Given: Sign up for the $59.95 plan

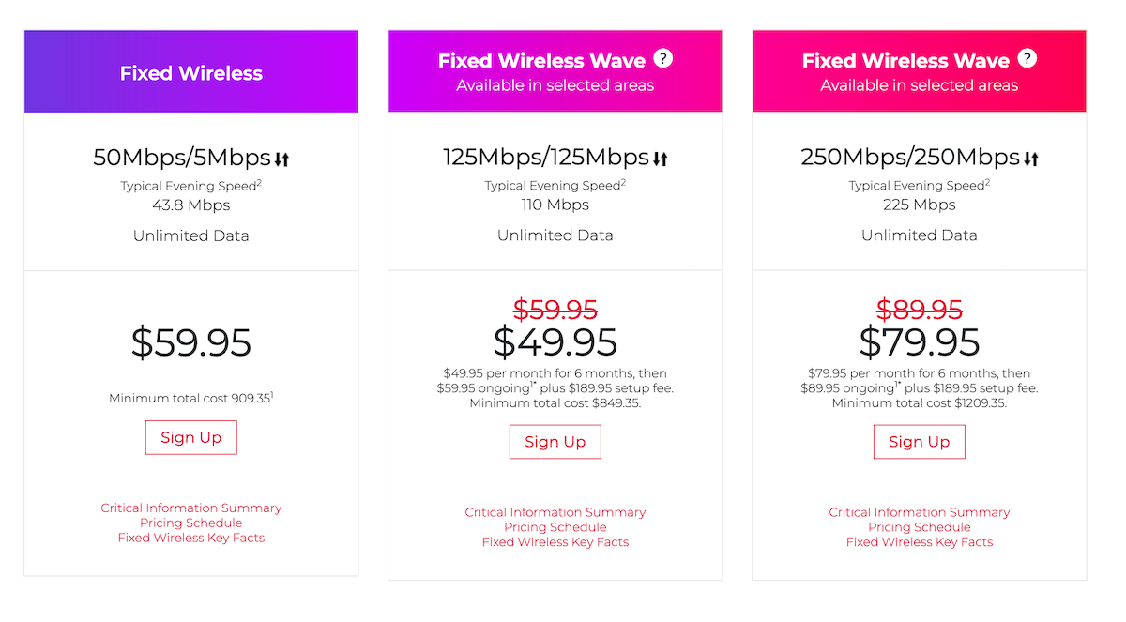Looking at the screenshot, I should click(x=190, y=438).
